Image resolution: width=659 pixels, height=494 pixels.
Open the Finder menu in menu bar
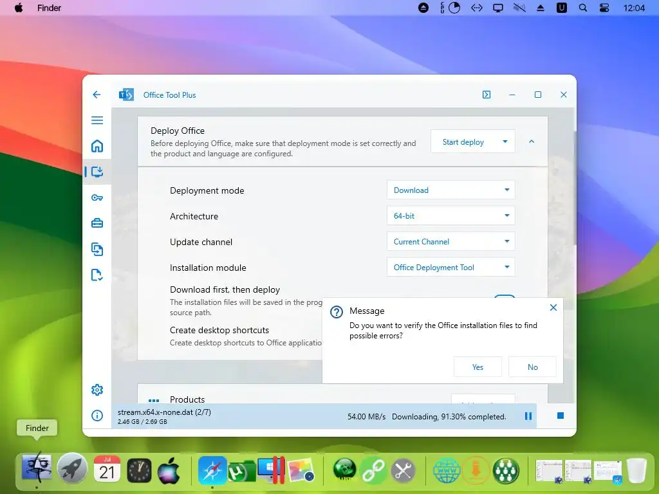click(49, 8)
